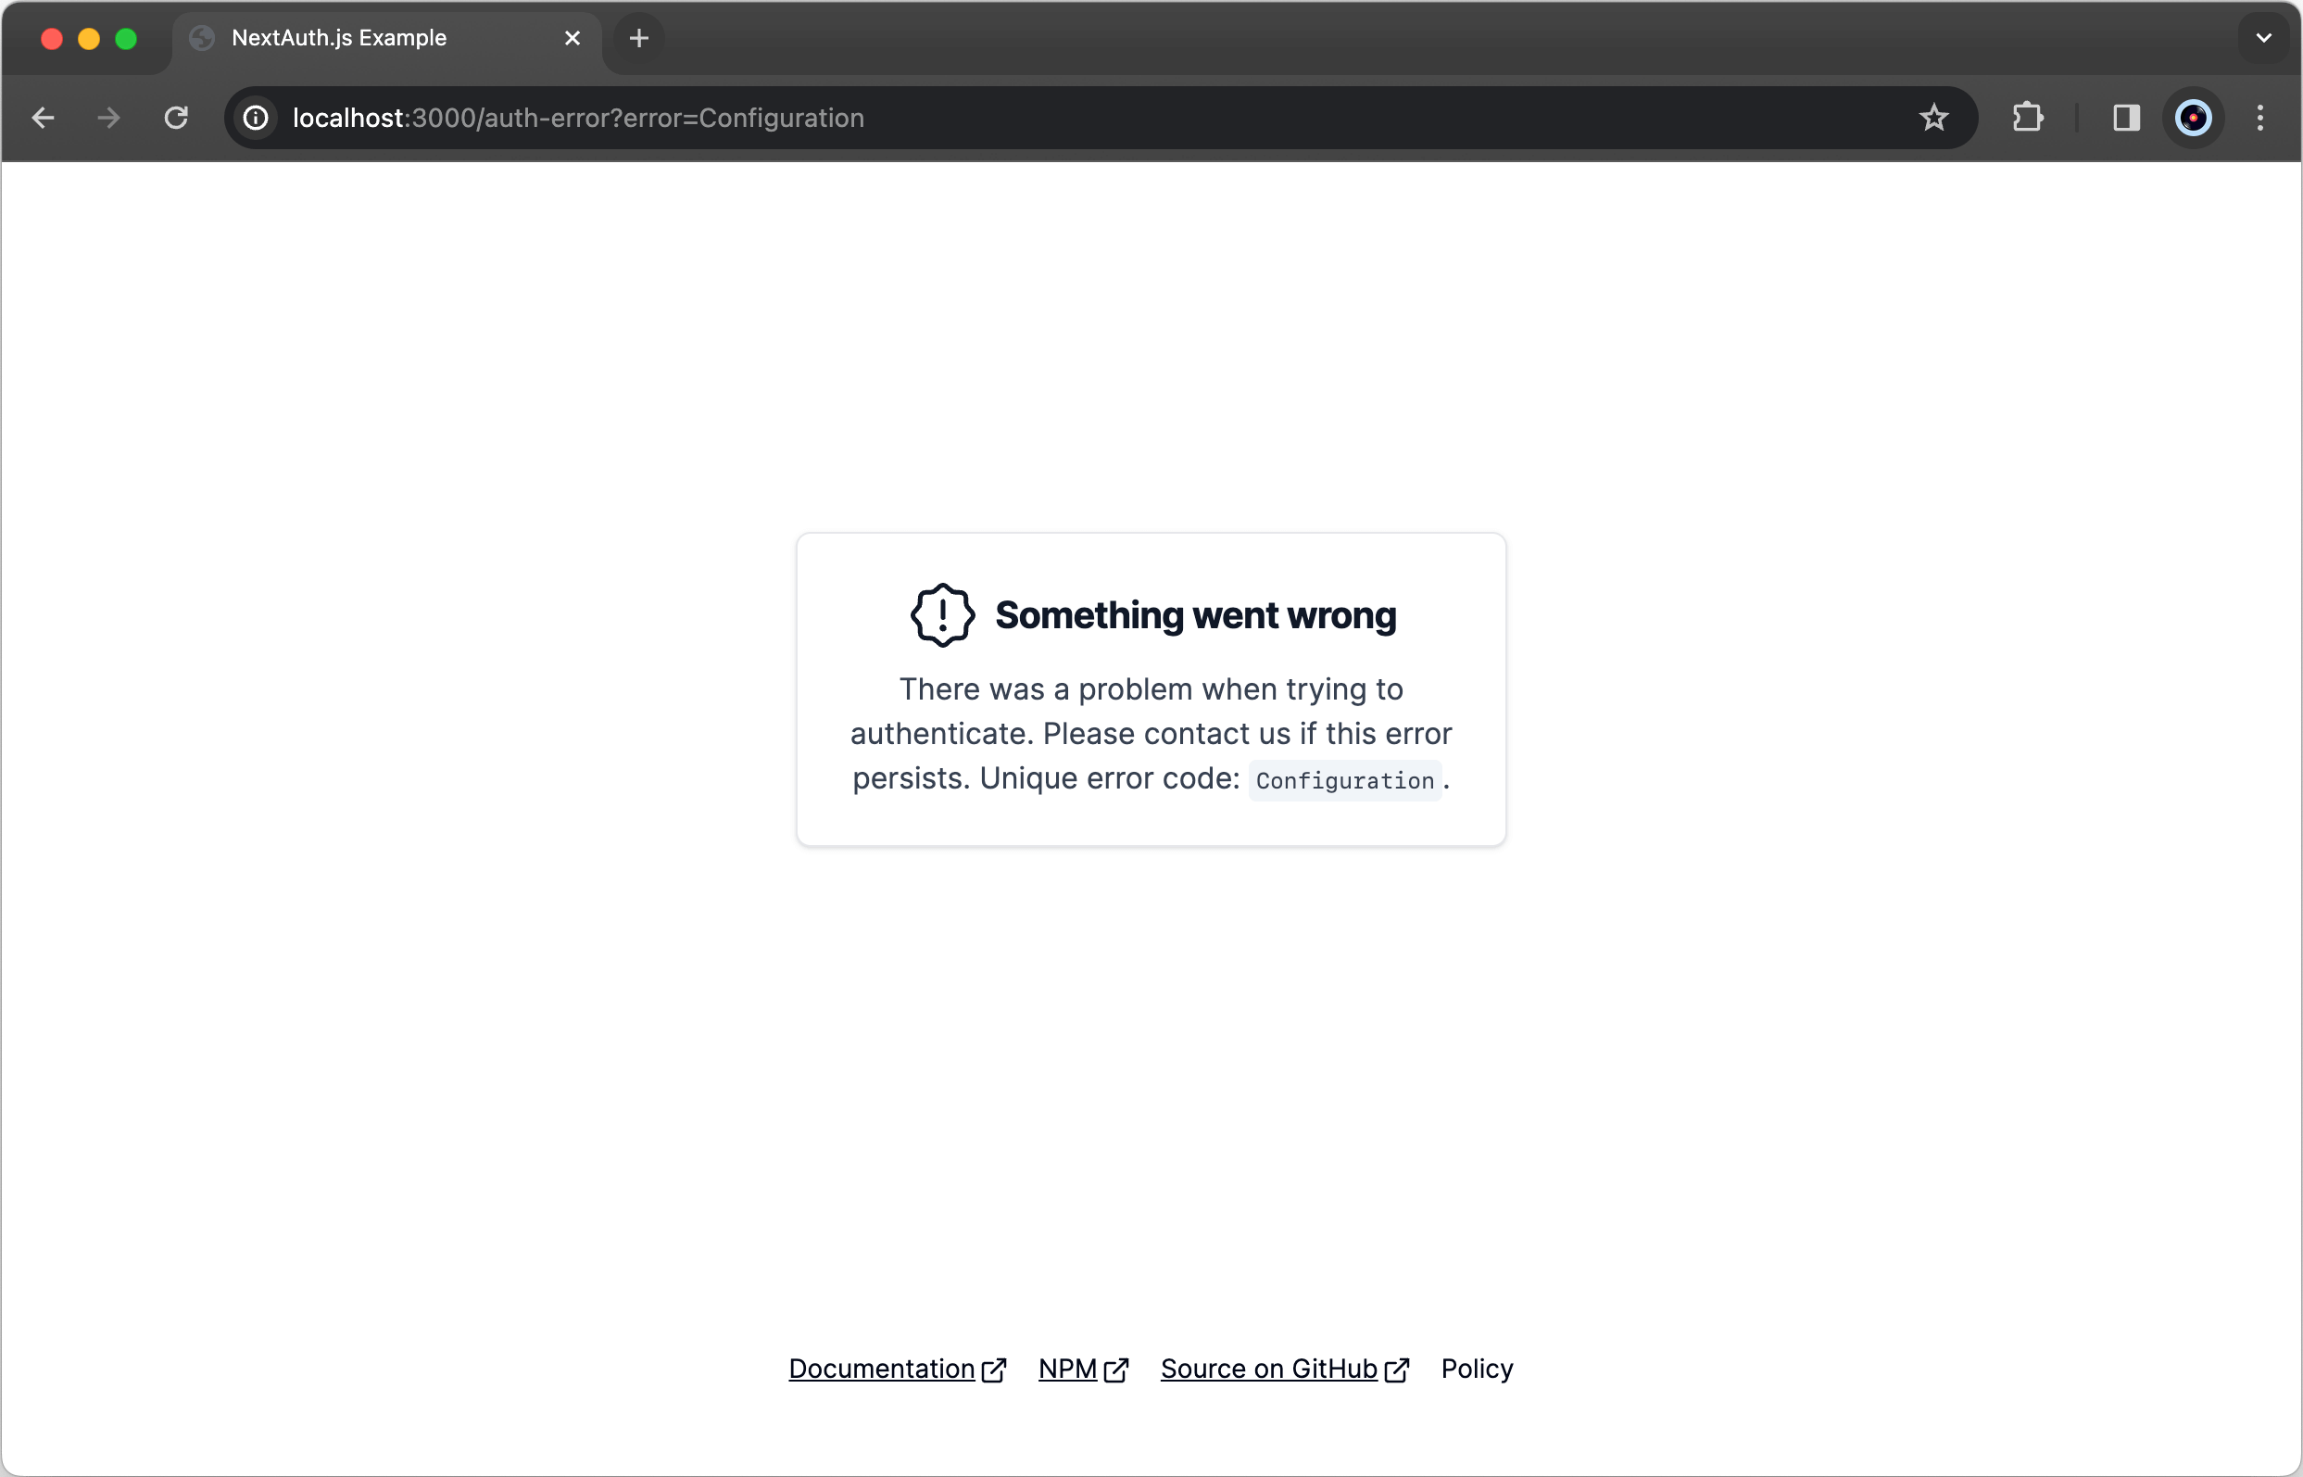Viewport: 2303px width, 1477px height.
Task: Click the forward navigation arrow
Action: point(108,117)
